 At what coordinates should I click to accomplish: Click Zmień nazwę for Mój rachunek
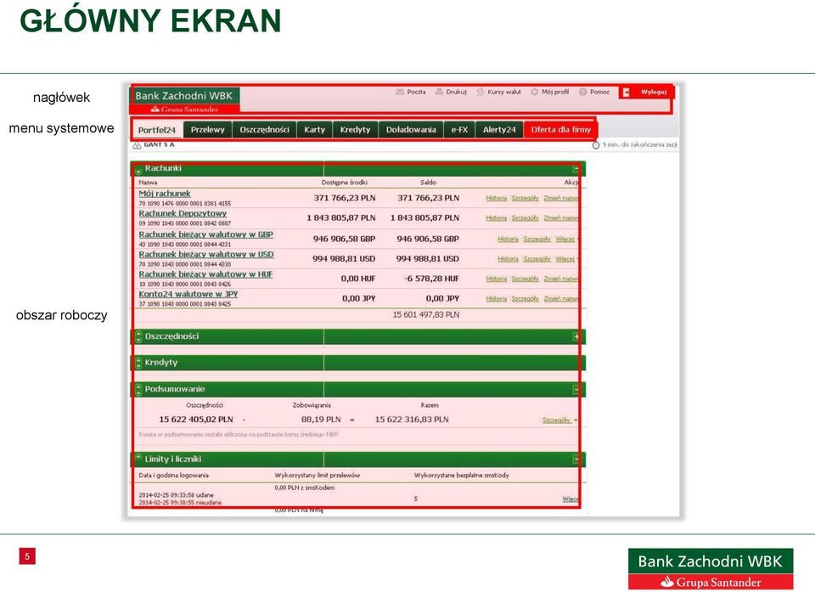point(561,198)
